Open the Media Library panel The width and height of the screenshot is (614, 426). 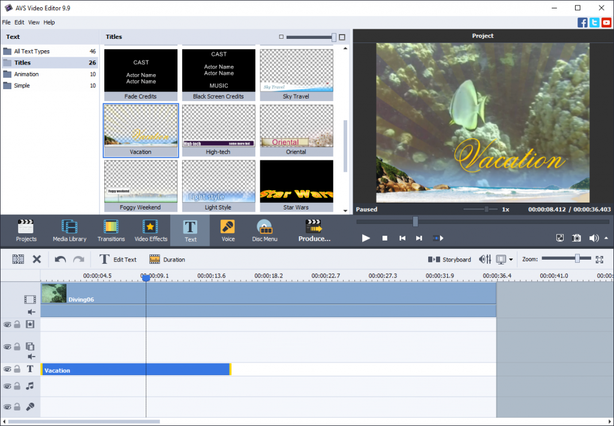(70, 230)
